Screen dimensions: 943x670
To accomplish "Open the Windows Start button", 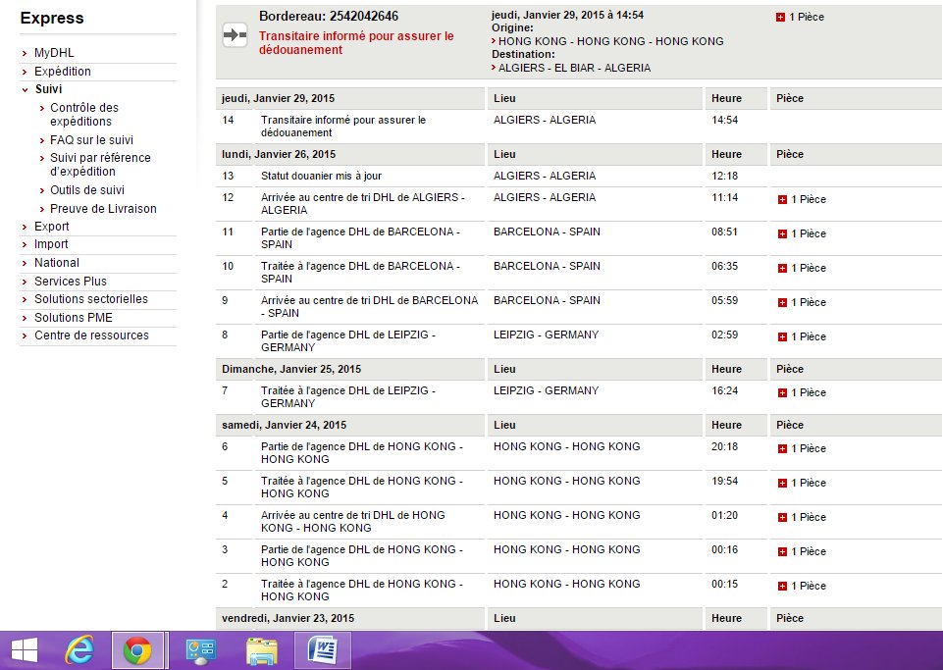I will [x=25, y=650].
